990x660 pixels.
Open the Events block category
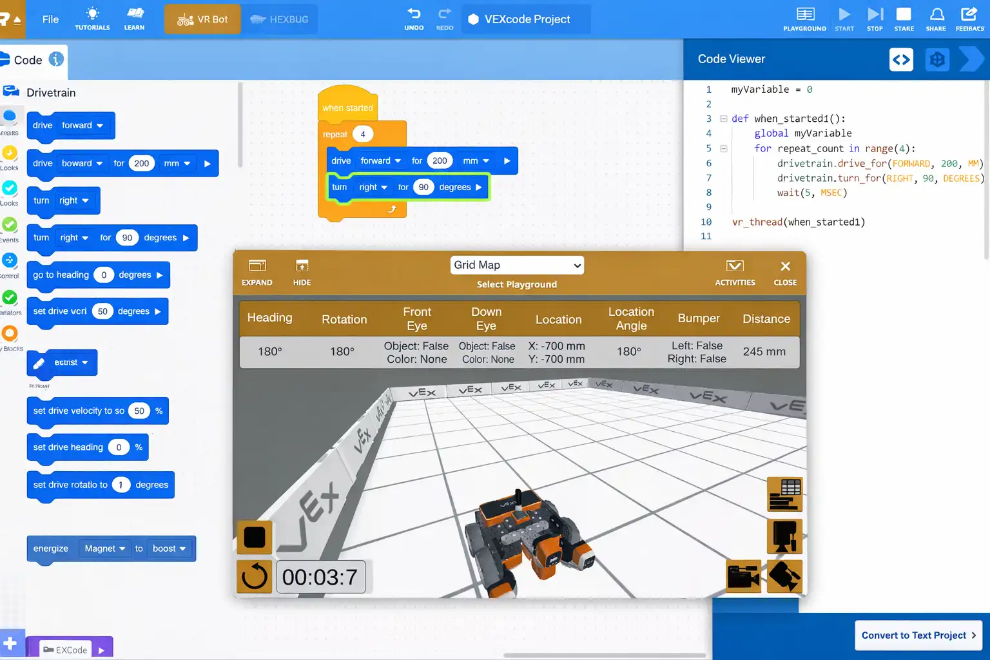coord(10,225)
